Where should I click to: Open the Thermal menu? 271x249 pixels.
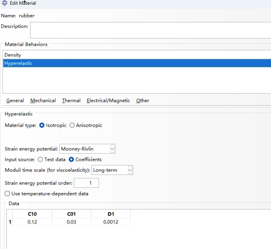71,101
